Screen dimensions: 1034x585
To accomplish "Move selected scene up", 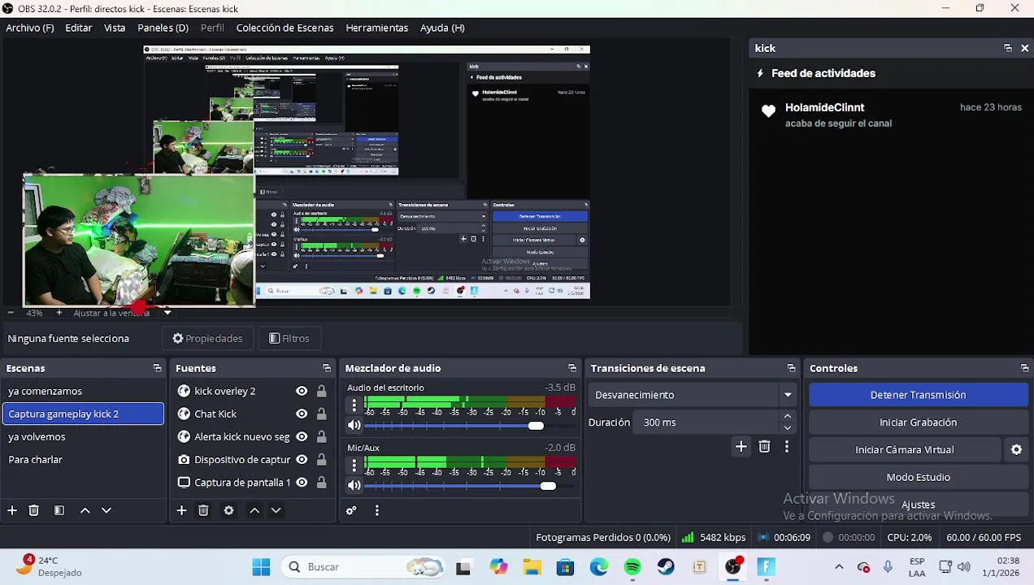I will (85, 510).
